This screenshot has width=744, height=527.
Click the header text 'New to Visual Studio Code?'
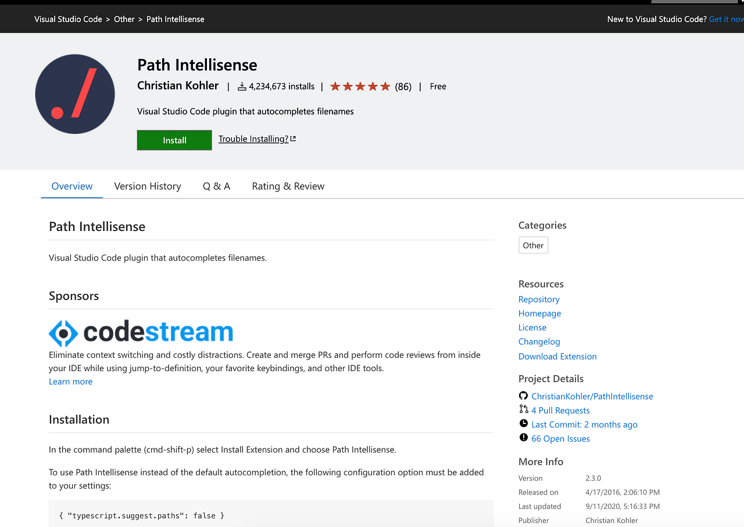[657, 19]
